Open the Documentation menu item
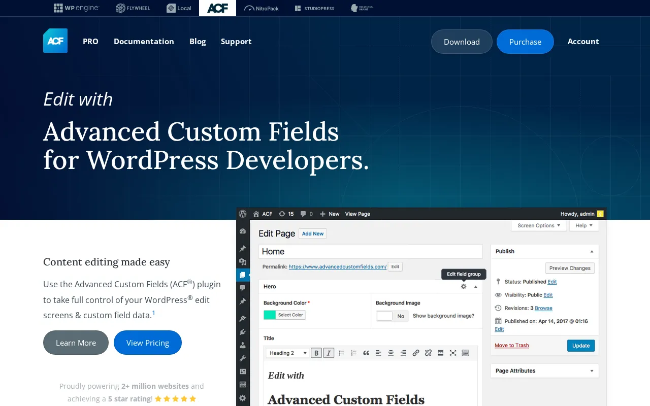Screen dimensions: 650x406 click(144, 41)
